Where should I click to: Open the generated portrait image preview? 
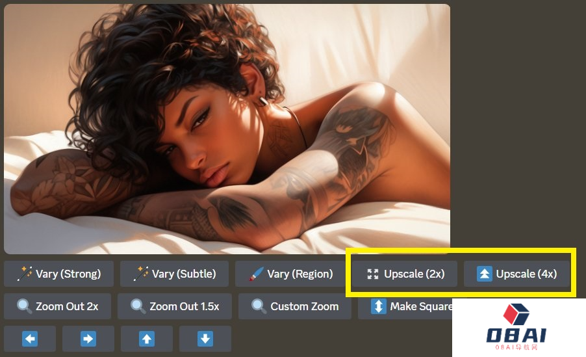[227, 129]
